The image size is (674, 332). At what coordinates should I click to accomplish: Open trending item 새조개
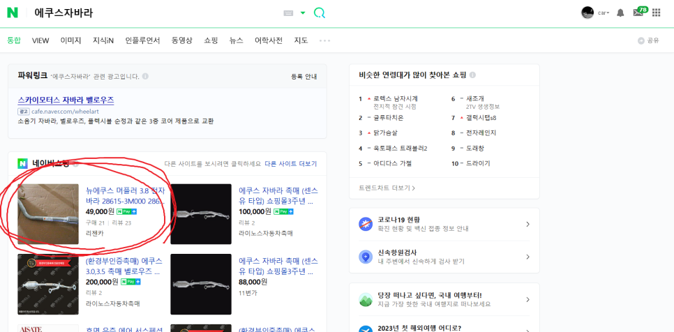point(475,98)
